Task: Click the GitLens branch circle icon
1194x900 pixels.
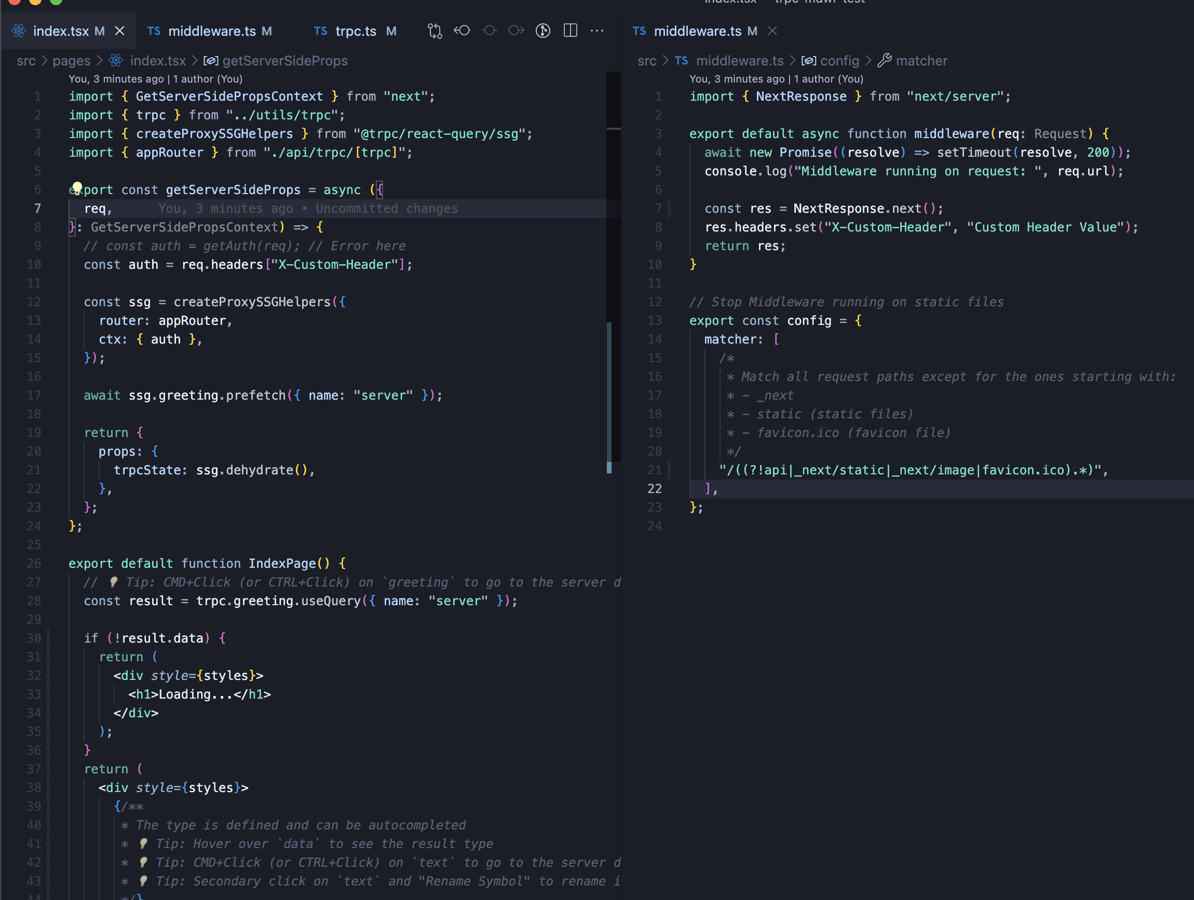Action: click(543, 31)
